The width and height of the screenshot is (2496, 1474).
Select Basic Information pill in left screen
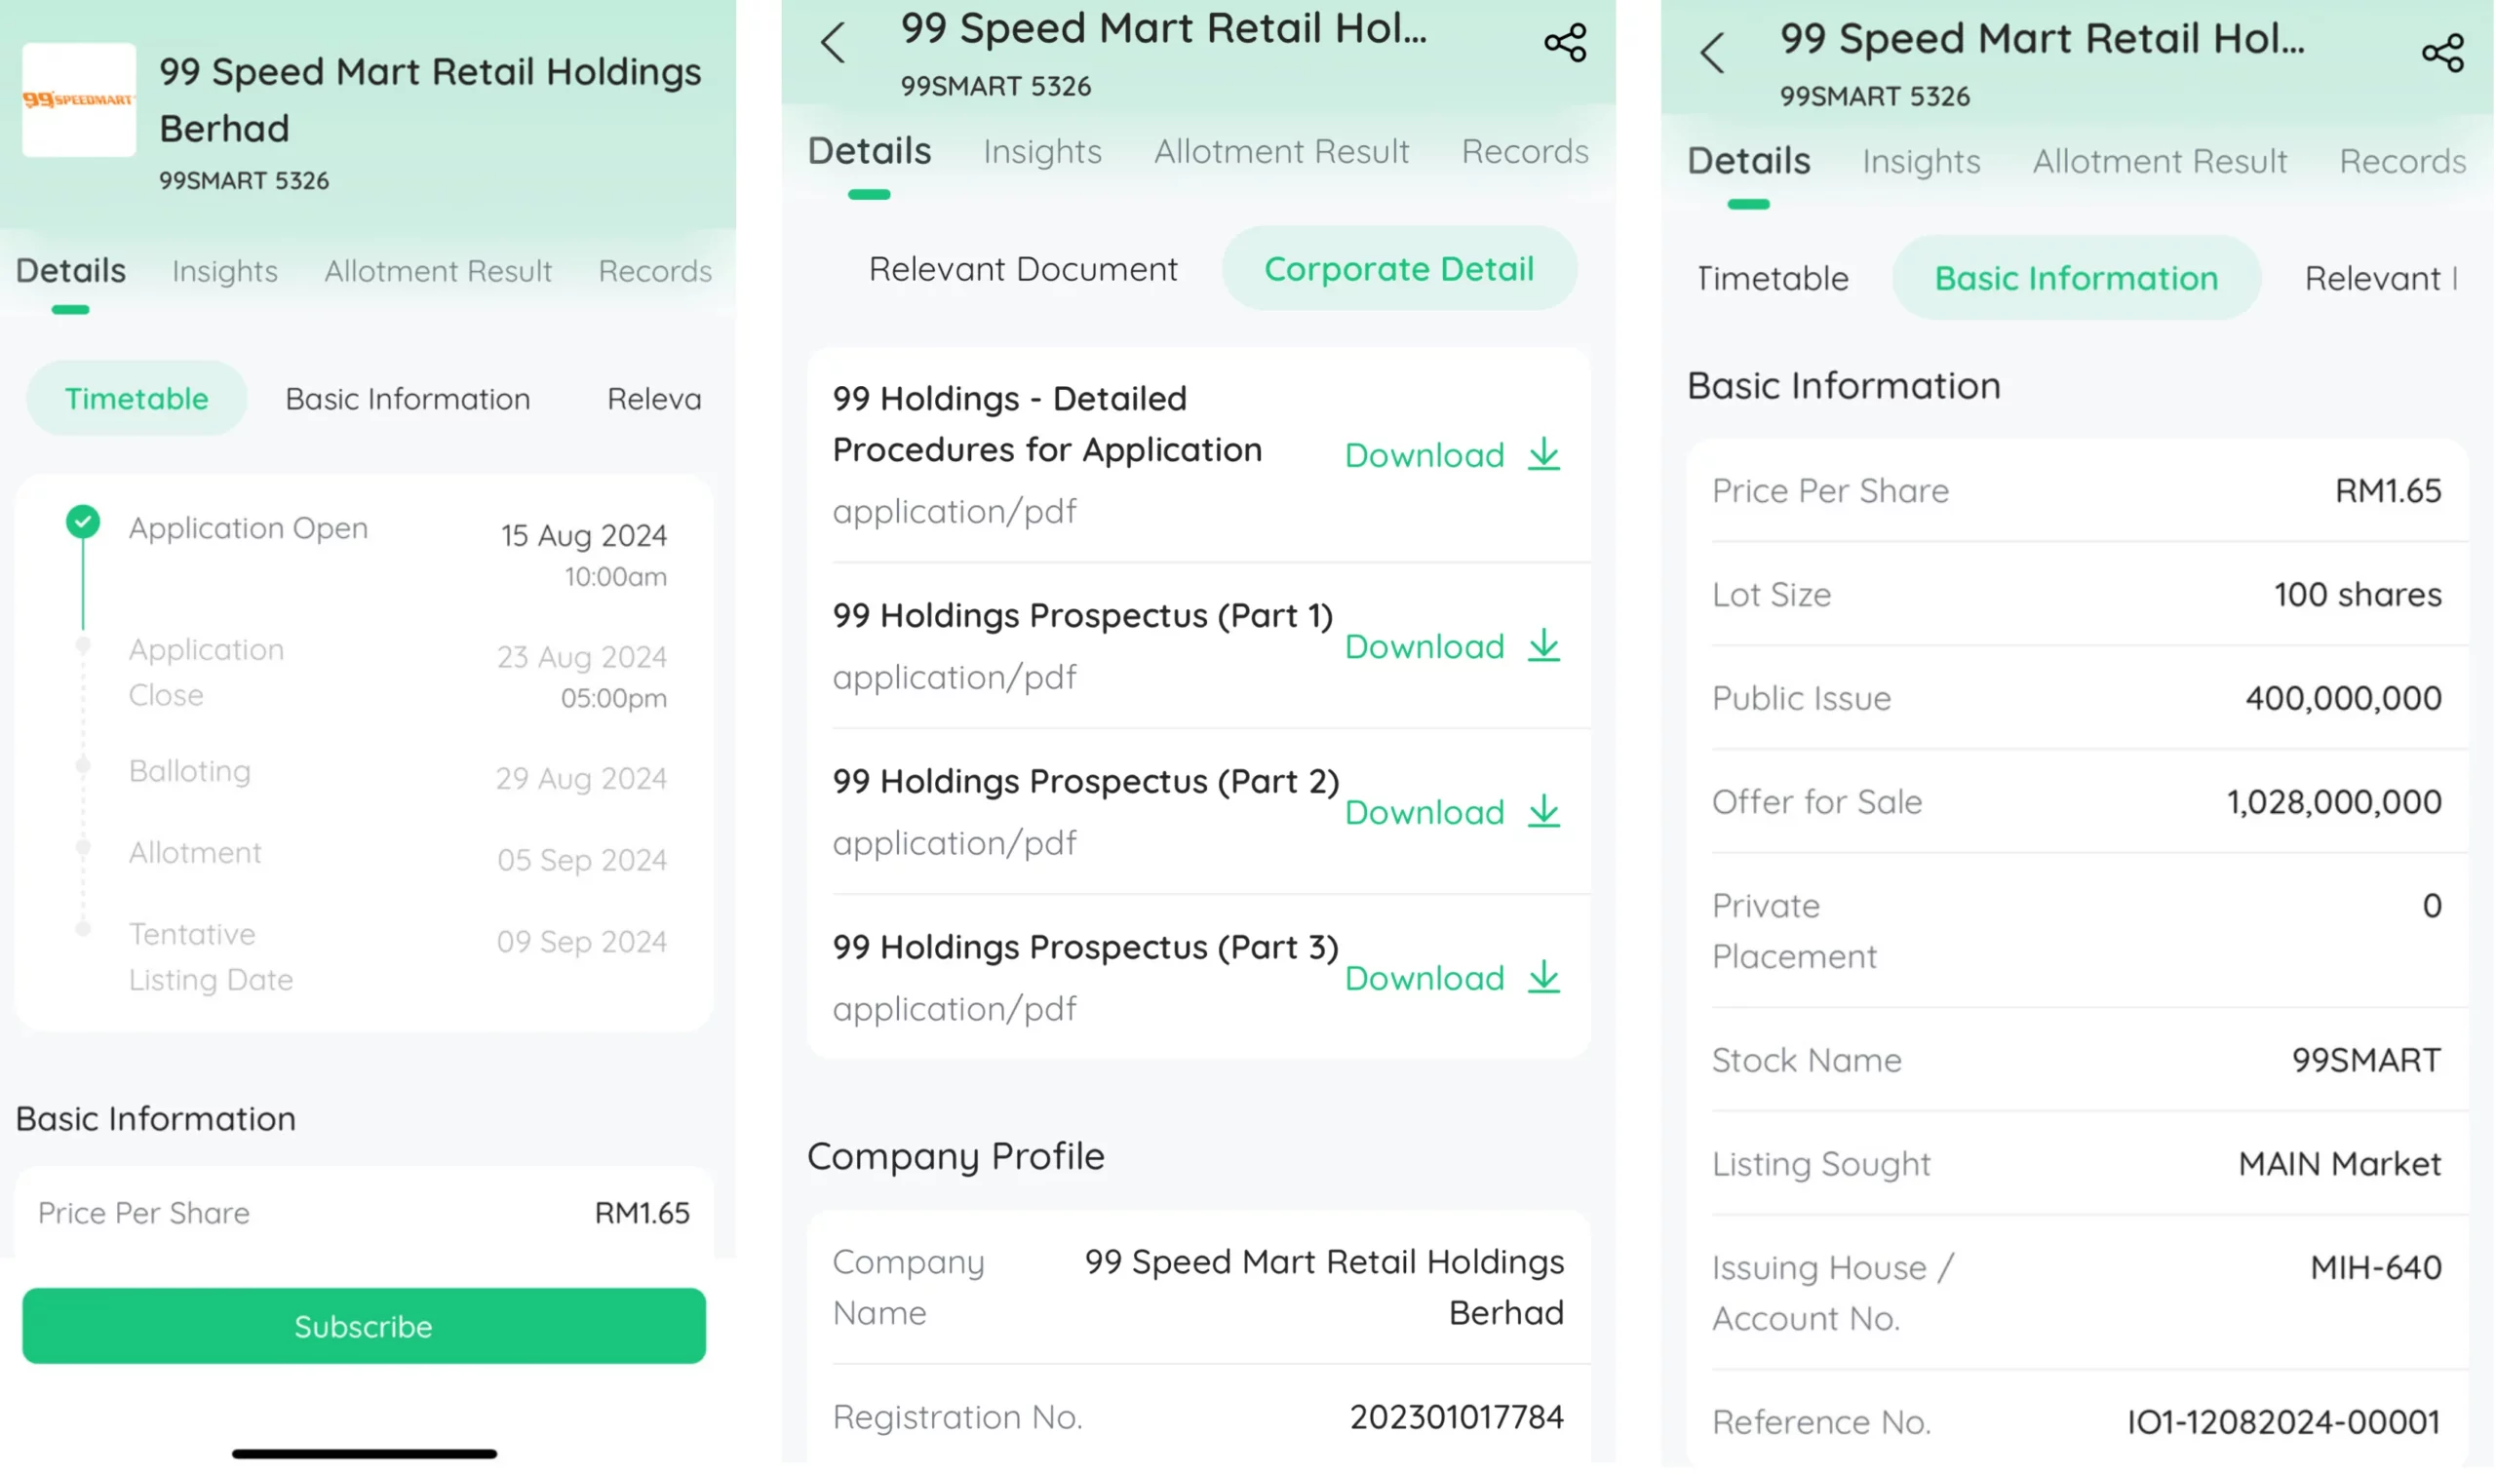click(x=408, y=400)
